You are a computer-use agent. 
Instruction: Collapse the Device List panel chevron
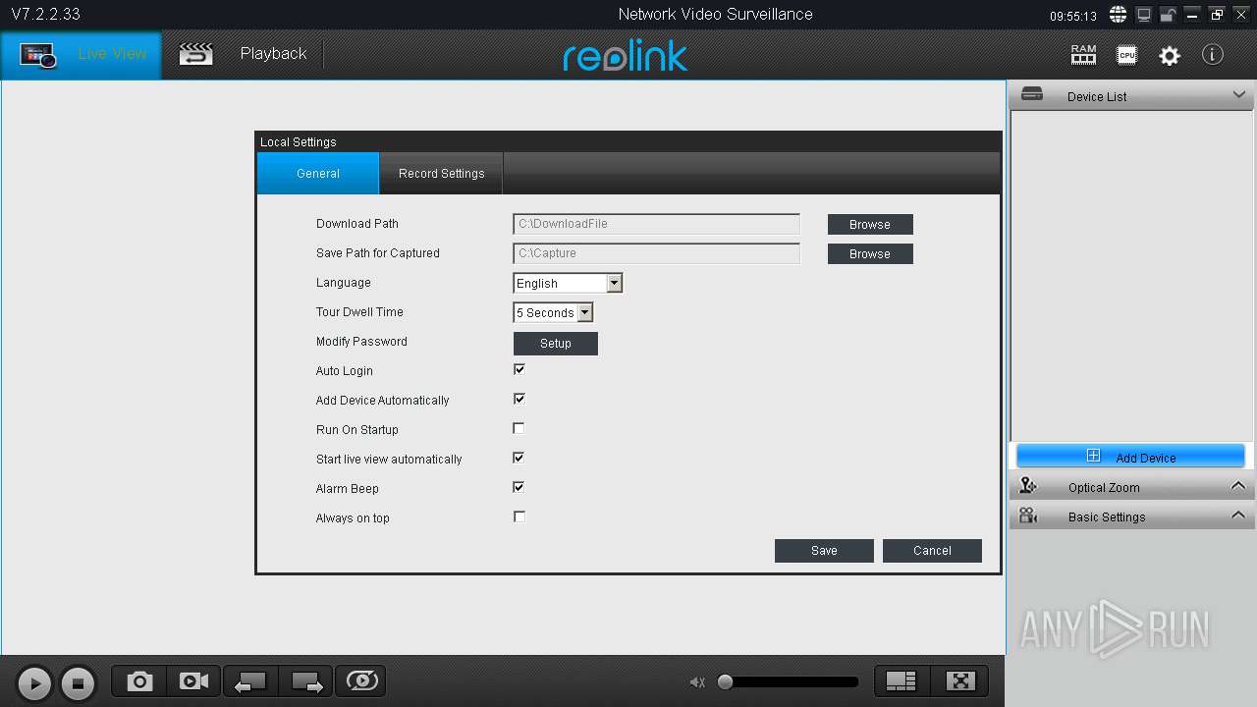(x=1238, y=95)
